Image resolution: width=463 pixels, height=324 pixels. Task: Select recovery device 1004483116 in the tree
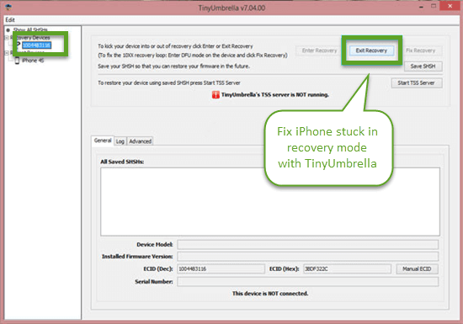tap(36, 45)
